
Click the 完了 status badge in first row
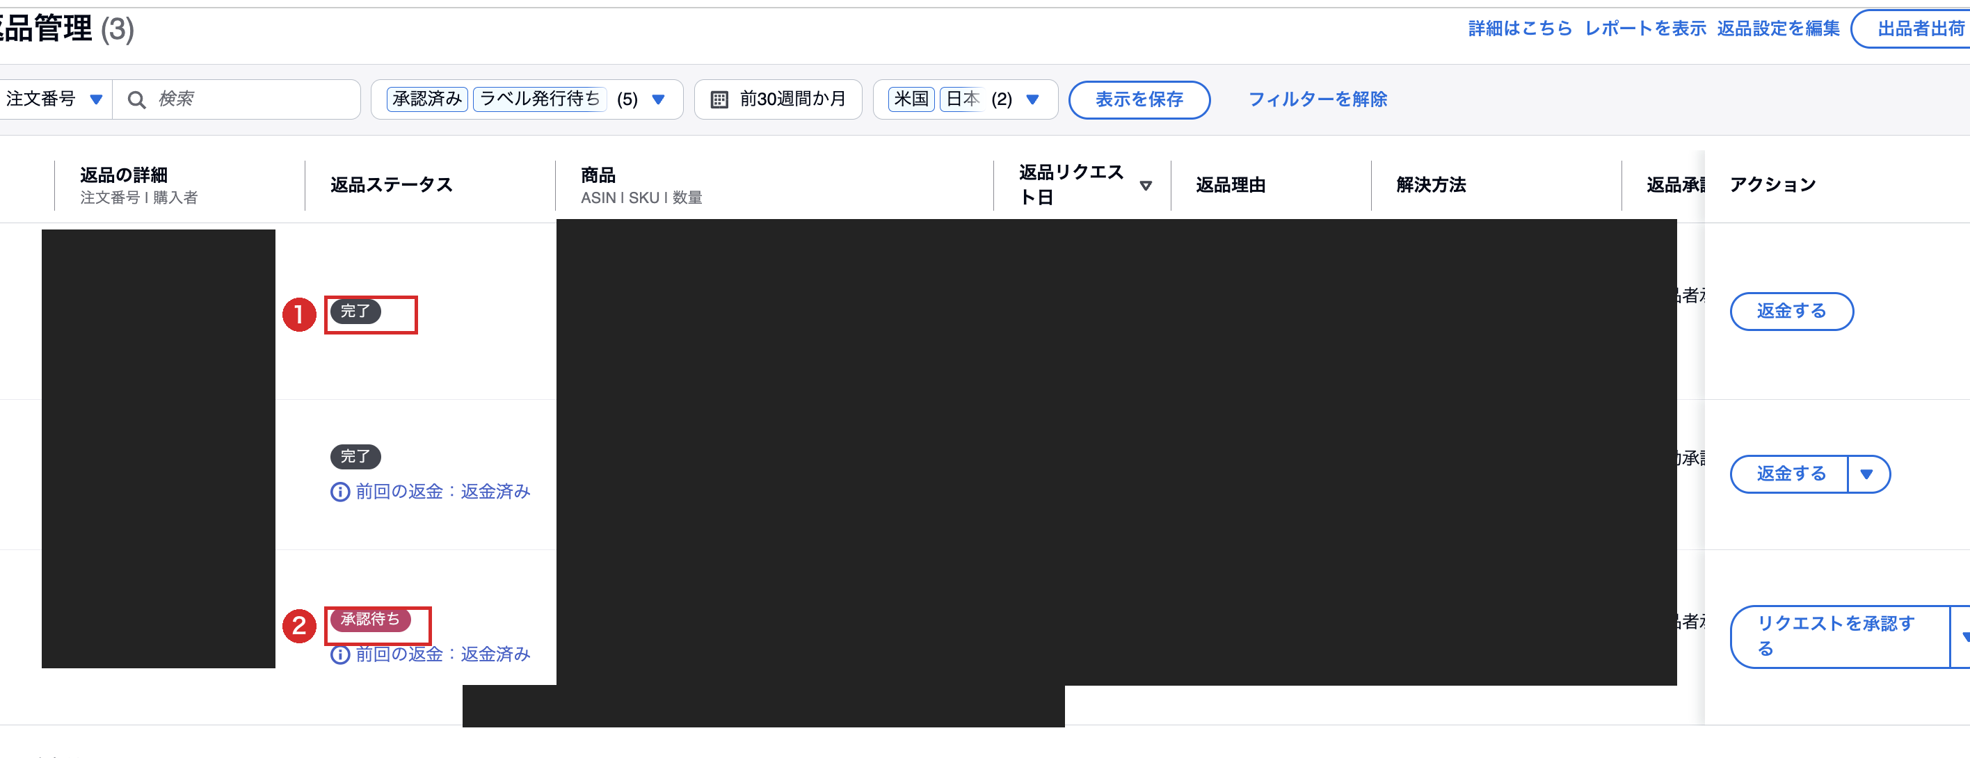tap(355, 312)
